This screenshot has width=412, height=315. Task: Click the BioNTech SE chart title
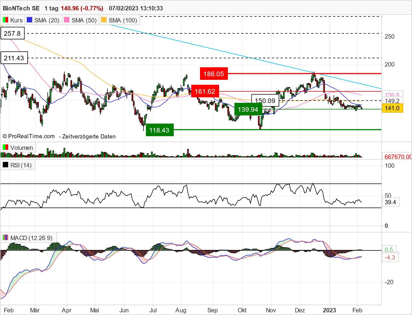[x=21, y=8]
